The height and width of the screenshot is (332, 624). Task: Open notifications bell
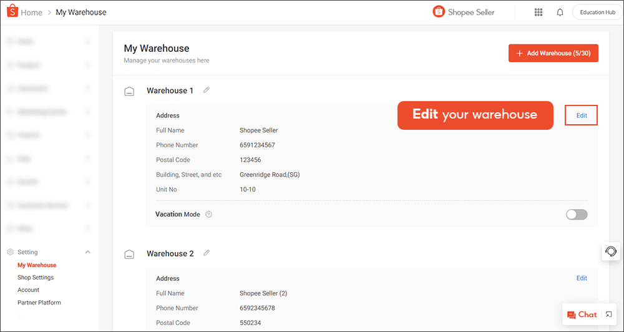point(560,12)
